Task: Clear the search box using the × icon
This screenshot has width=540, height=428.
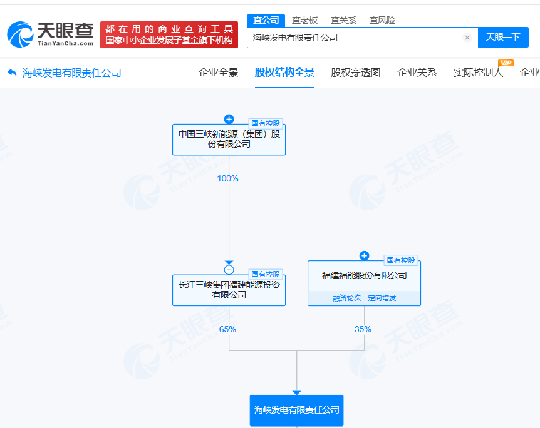Action: (x=467, y=38)
